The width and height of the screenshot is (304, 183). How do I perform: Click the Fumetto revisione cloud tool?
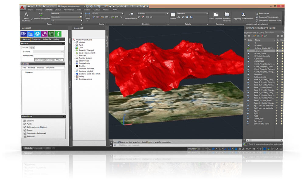(x=227, y=17)
